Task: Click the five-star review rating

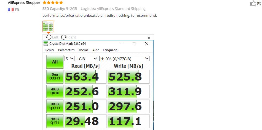Action: (53, 2)
